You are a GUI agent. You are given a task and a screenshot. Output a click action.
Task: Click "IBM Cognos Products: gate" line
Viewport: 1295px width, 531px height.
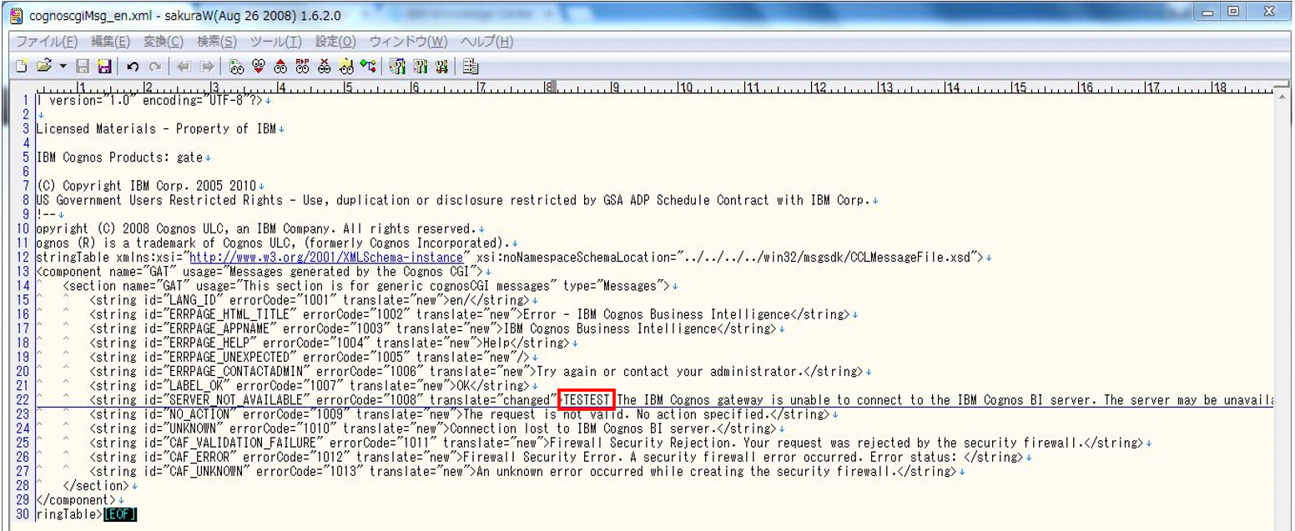119,158
